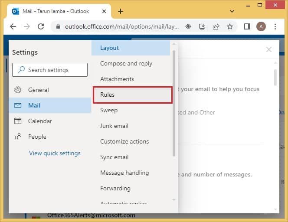This screenshot has width=288, height=222.
Task: Open the tab search chevron
Action: [x=232, y=11]
